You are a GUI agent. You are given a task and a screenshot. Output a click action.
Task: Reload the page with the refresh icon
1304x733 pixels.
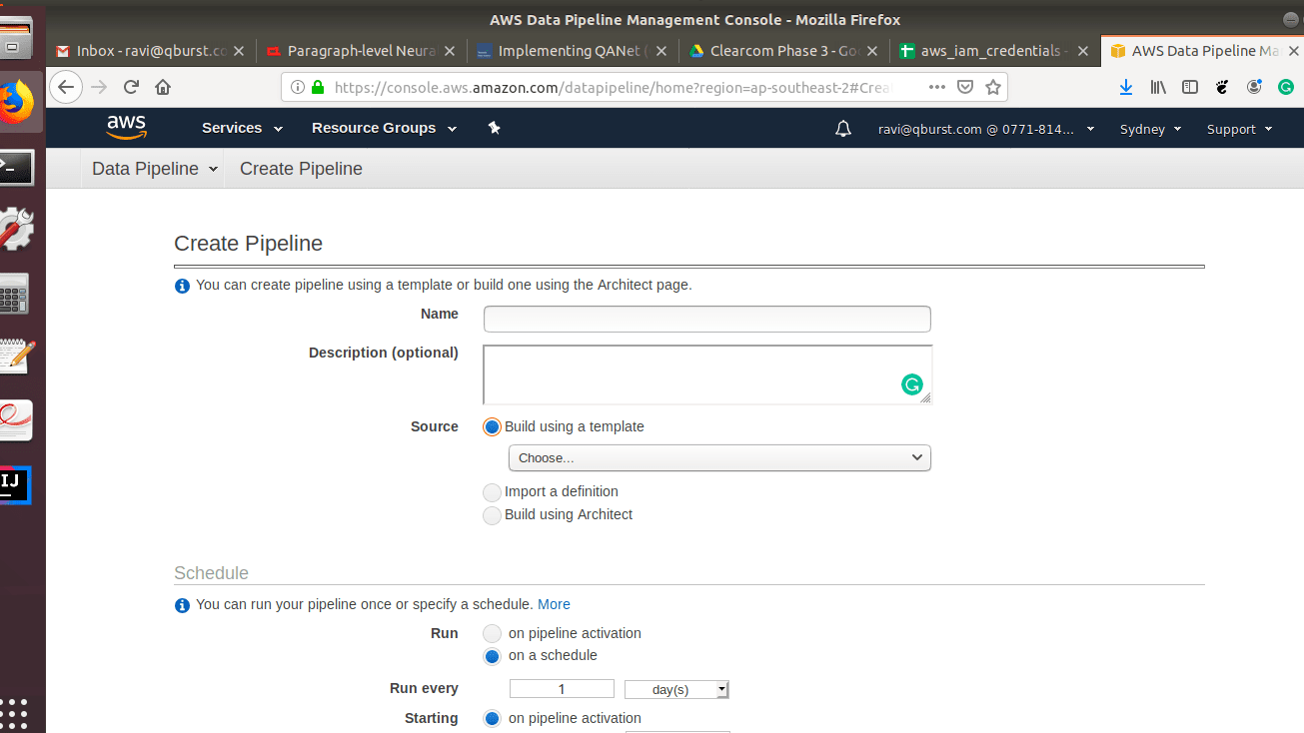click(131, 87)
